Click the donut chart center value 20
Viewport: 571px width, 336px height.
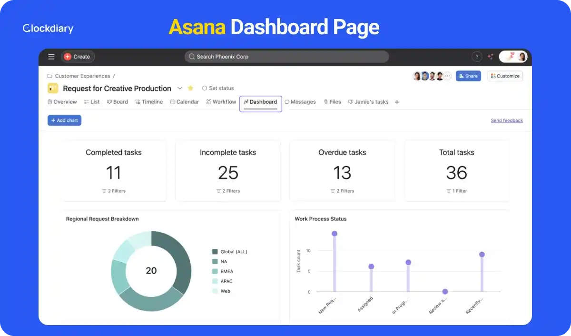point(151,270)
